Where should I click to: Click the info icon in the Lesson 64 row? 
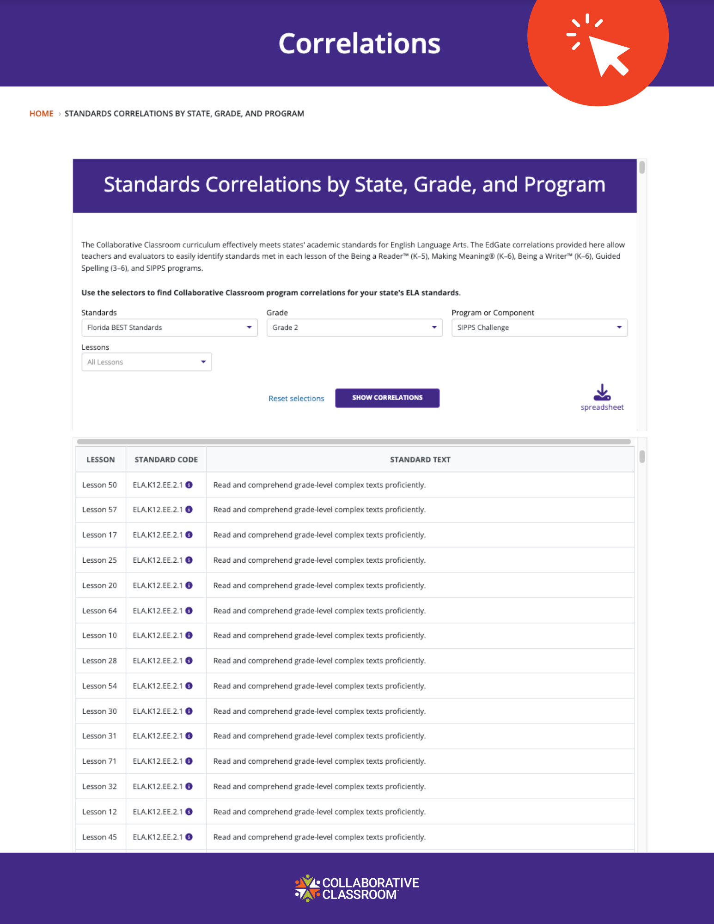click(x=189, y=610)
